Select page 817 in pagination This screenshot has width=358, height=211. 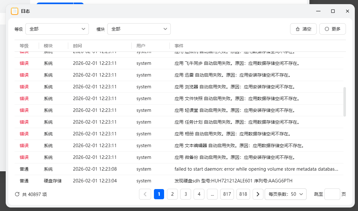pyautogui.click(x=227, y=194)
